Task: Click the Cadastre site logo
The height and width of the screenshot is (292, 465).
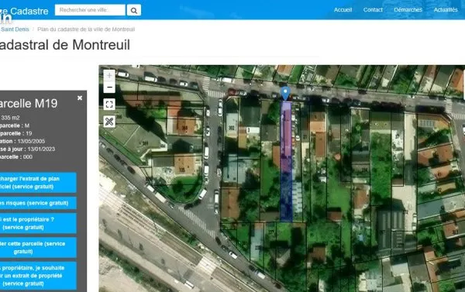Action: coord(24,12)
